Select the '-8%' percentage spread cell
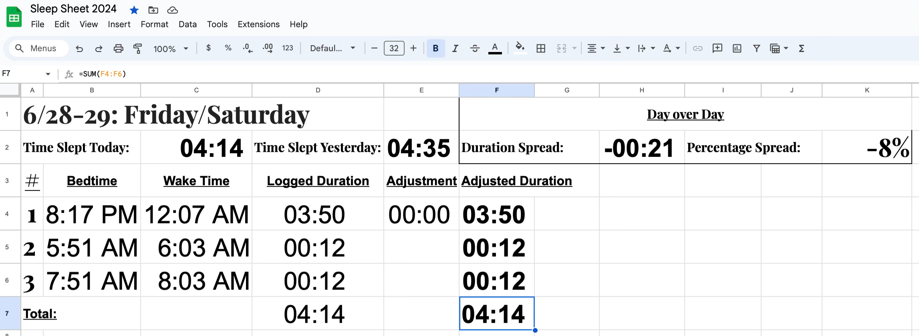 867,147
